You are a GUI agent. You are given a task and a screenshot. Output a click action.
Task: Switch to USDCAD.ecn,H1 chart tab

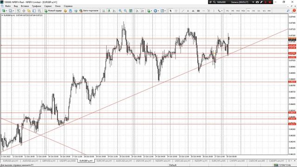click(182, 161)
